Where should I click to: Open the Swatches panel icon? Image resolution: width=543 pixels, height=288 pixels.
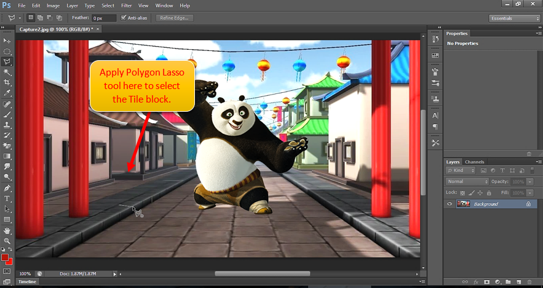click(x=435, y=55)
